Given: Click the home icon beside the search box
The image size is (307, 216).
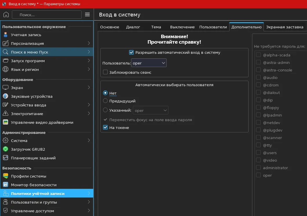Looking at the screenshot, I should coord(6,15).
